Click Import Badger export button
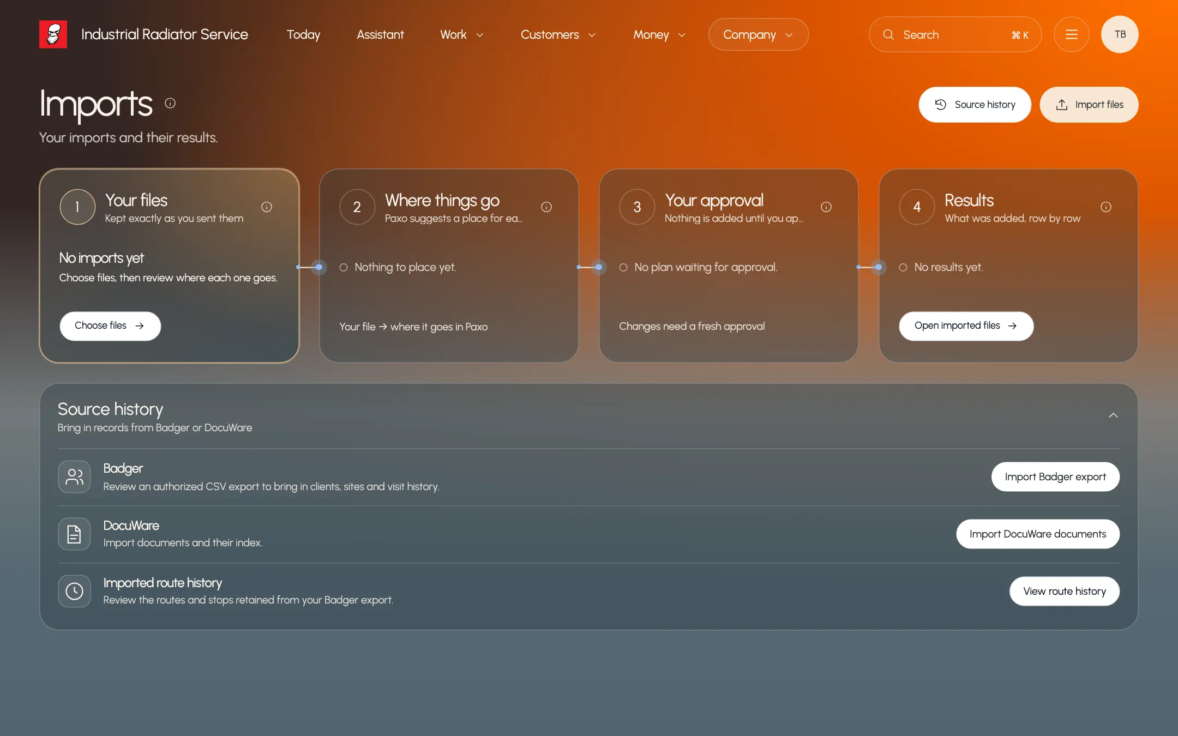Image resolution: width=1178 pixels, height=736 pixels. pyautogui.click(x=1055, y=477)
